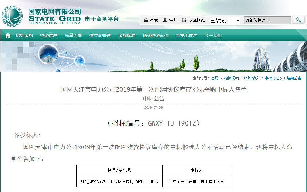Open 招标采购 in the breadcrumb

pos(232,78)
